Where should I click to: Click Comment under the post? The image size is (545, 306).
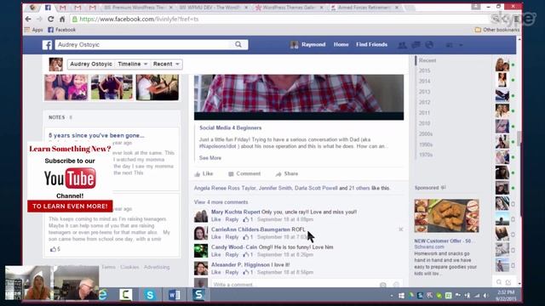(x=244, y=173)
